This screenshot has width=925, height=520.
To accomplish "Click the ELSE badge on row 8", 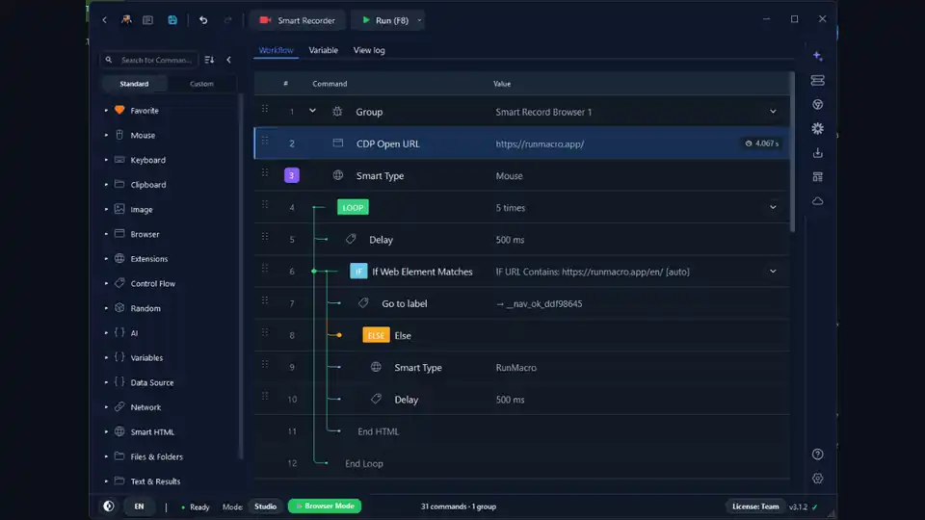I will click(376, 335).
